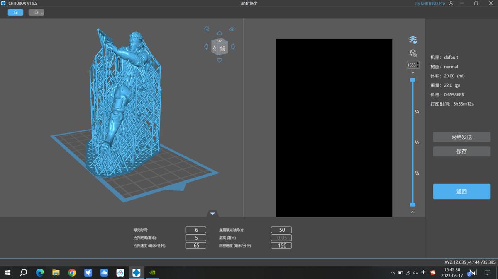This screenshot has width=498, height=279.
Task: Click the 保存 save button
Action: [x=461, y=151]
